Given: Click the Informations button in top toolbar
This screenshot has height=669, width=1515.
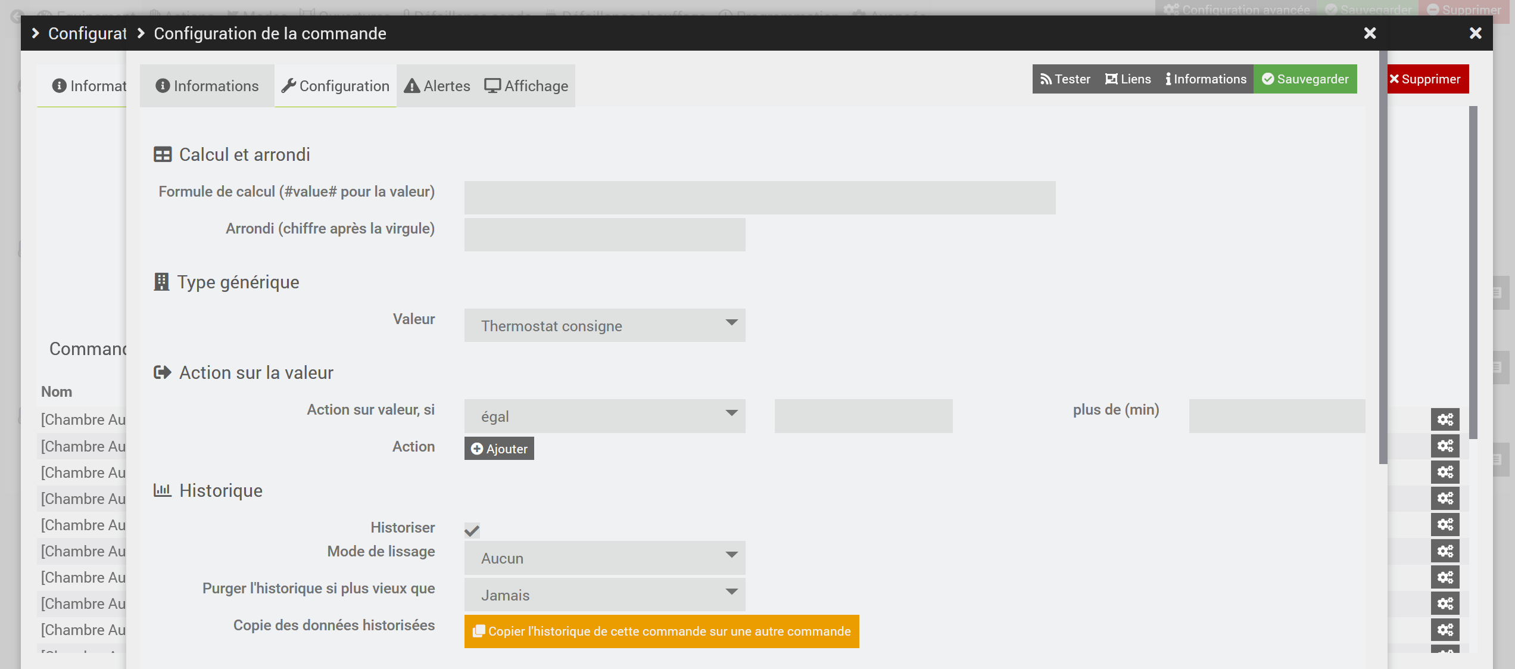Looking at the screenshot, I should 1205,79.
